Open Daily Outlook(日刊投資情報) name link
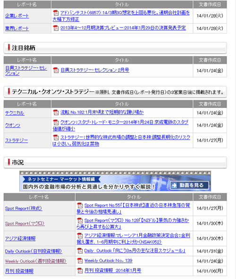 coord(34,251)
